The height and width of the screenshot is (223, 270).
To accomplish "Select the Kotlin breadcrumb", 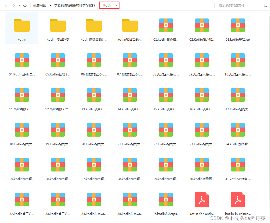I will tap(108, 5).
